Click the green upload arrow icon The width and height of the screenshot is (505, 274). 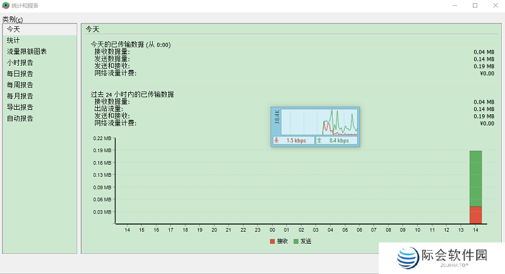(319, 140)
